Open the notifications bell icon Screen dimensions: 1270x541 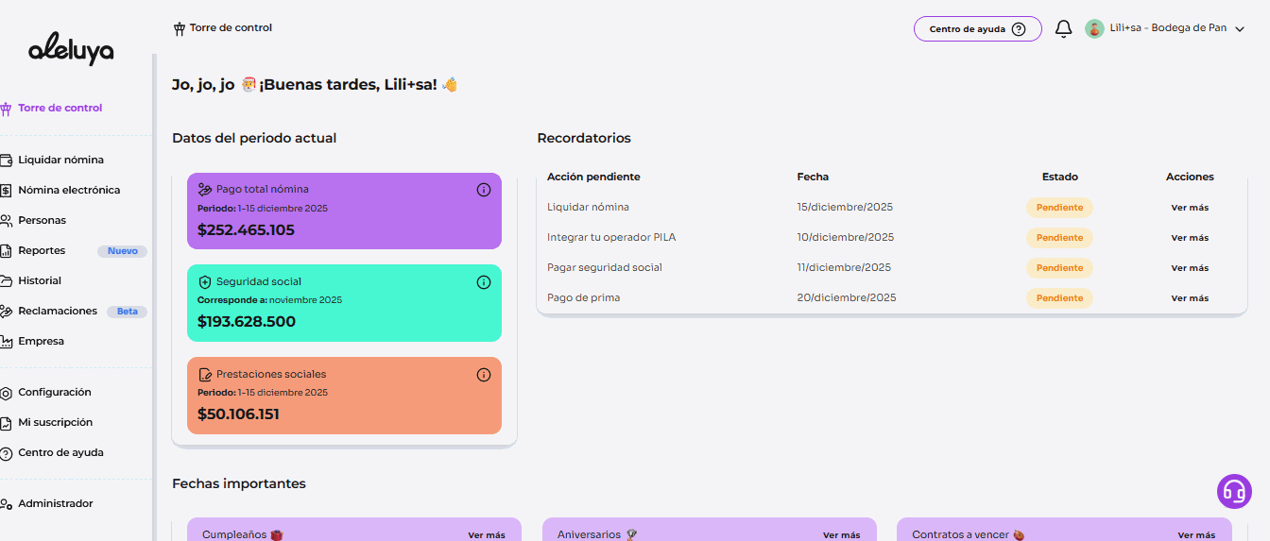point(1063,29)
